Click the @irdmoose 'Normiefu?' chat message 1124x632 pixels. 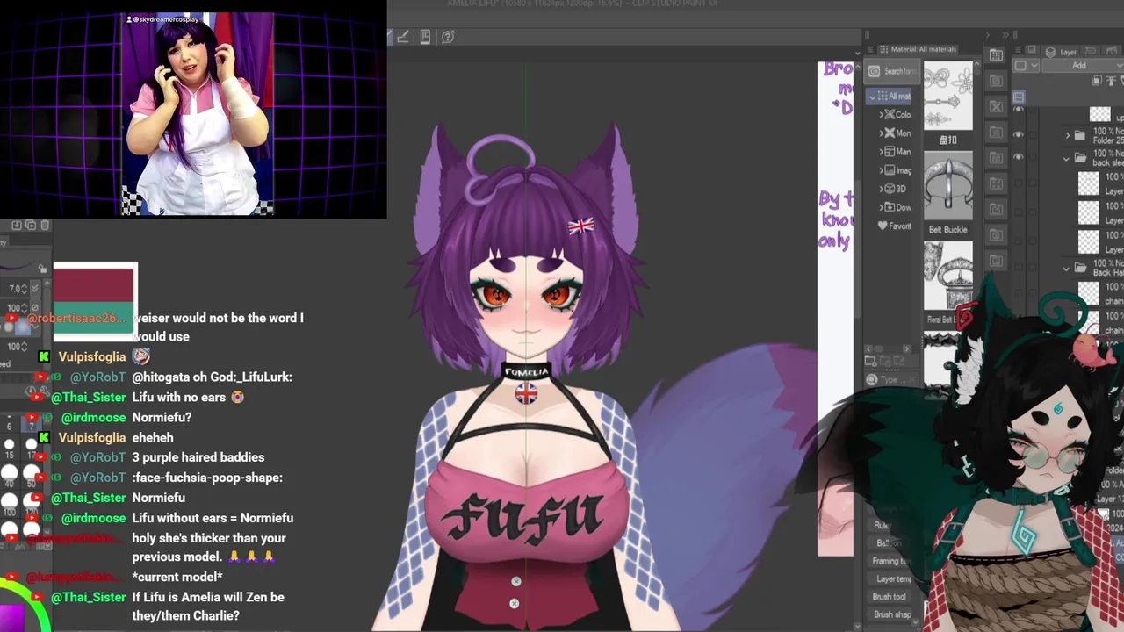pyautogui.click(x=162, y=417)
